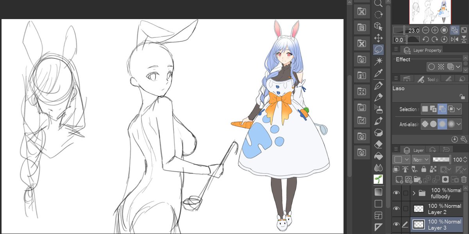Click New layer folder icon
Screen dimensions: 469x234
(x=417, y=179)
